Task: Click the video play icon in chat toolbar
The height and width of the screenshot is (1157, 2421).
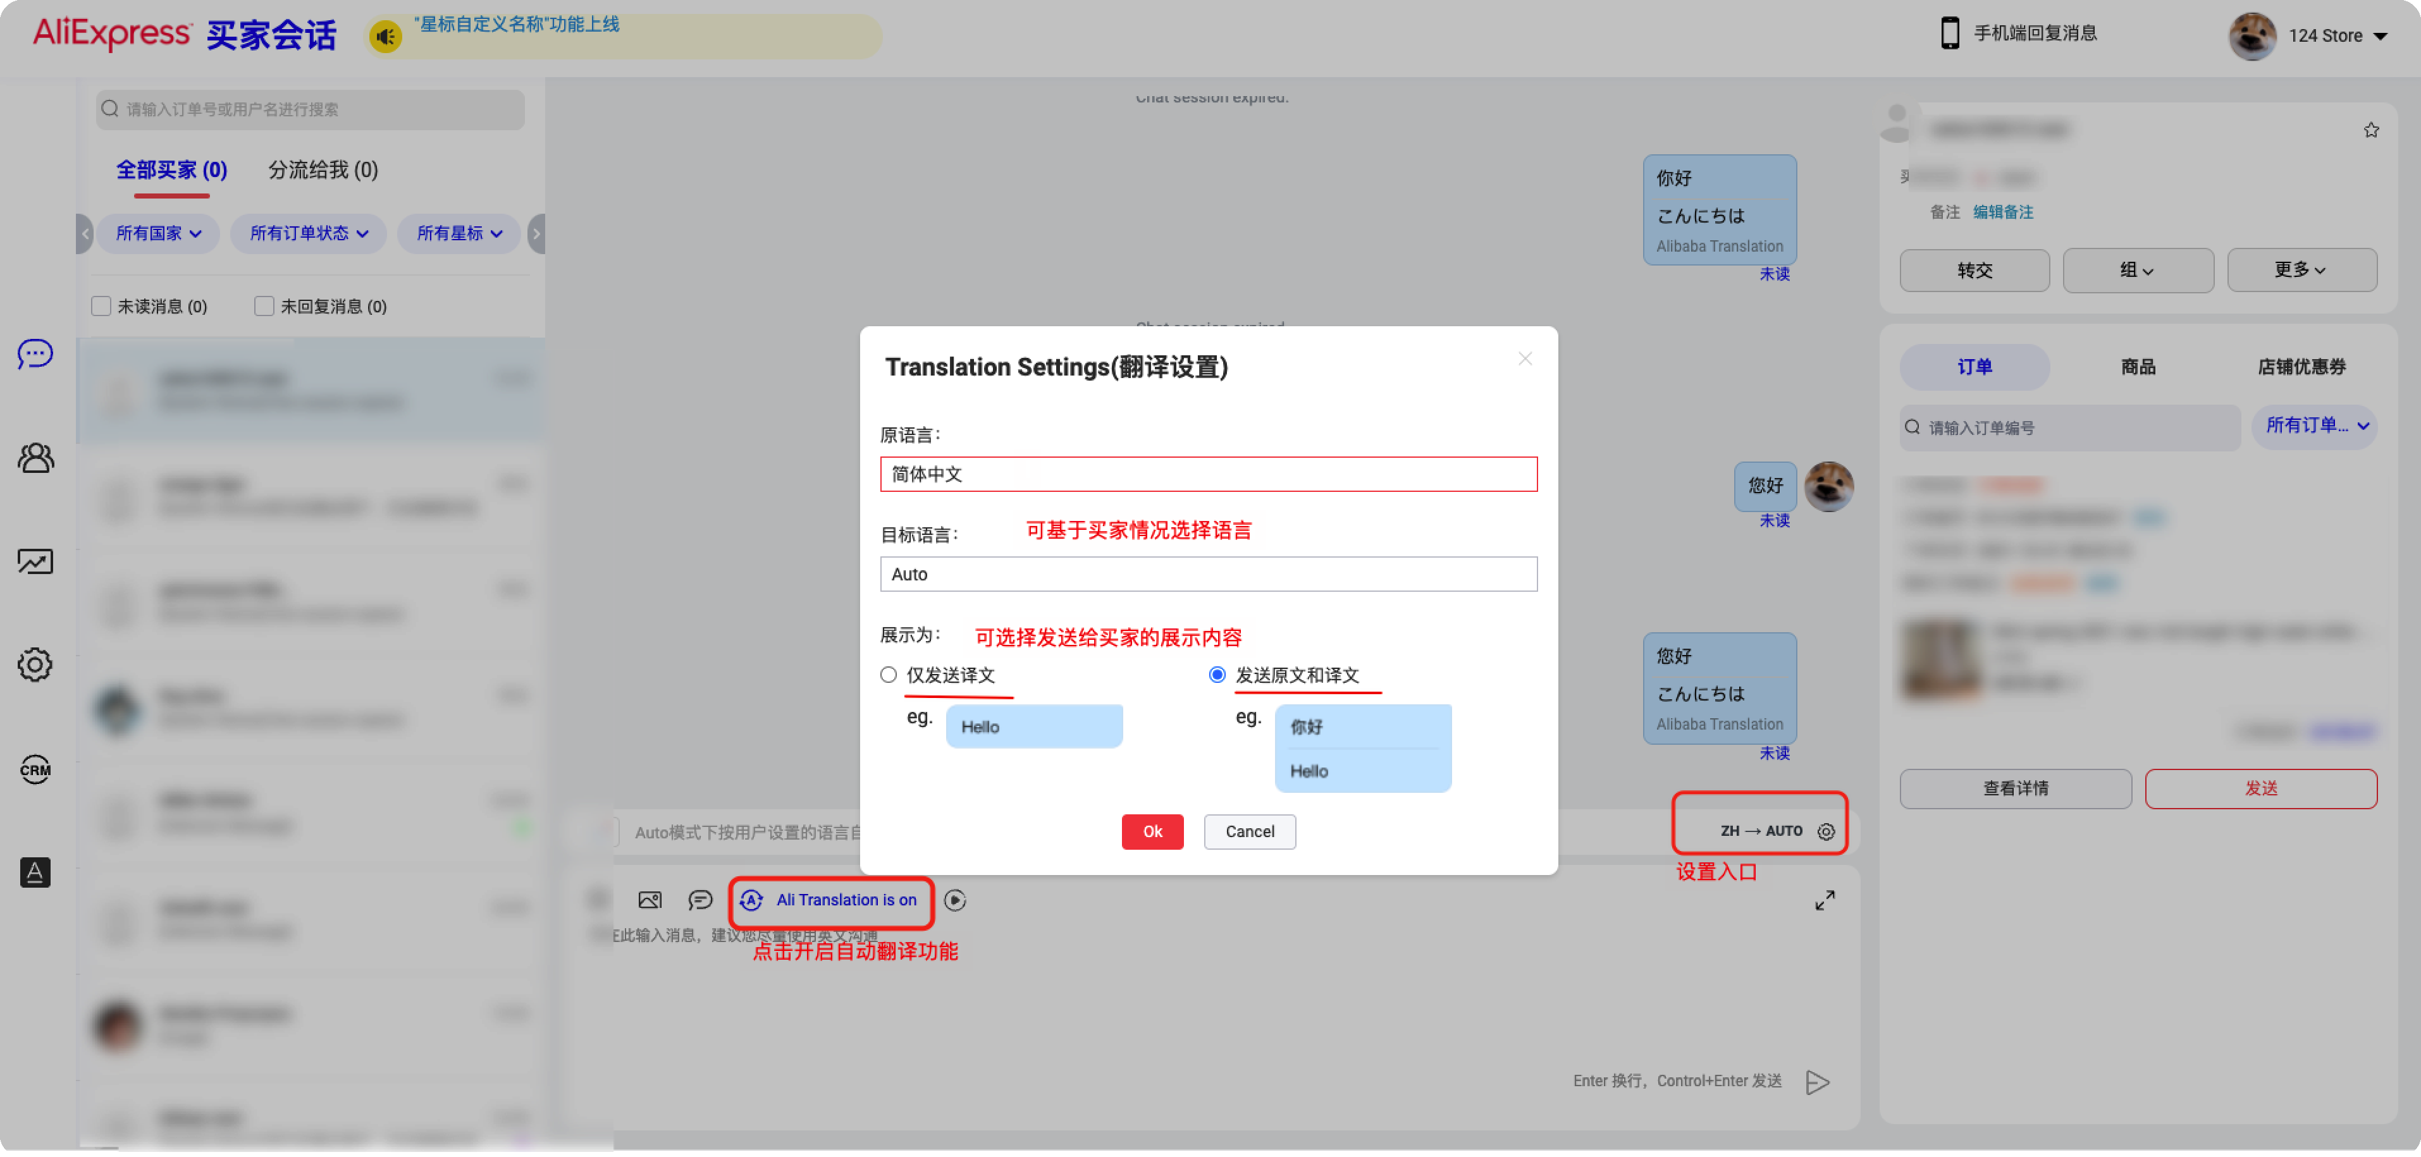Action: click(x=955, y=902)
